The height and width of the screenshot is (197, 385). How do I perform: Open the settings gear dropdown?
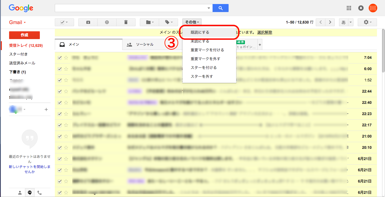[x=367, y=22]
